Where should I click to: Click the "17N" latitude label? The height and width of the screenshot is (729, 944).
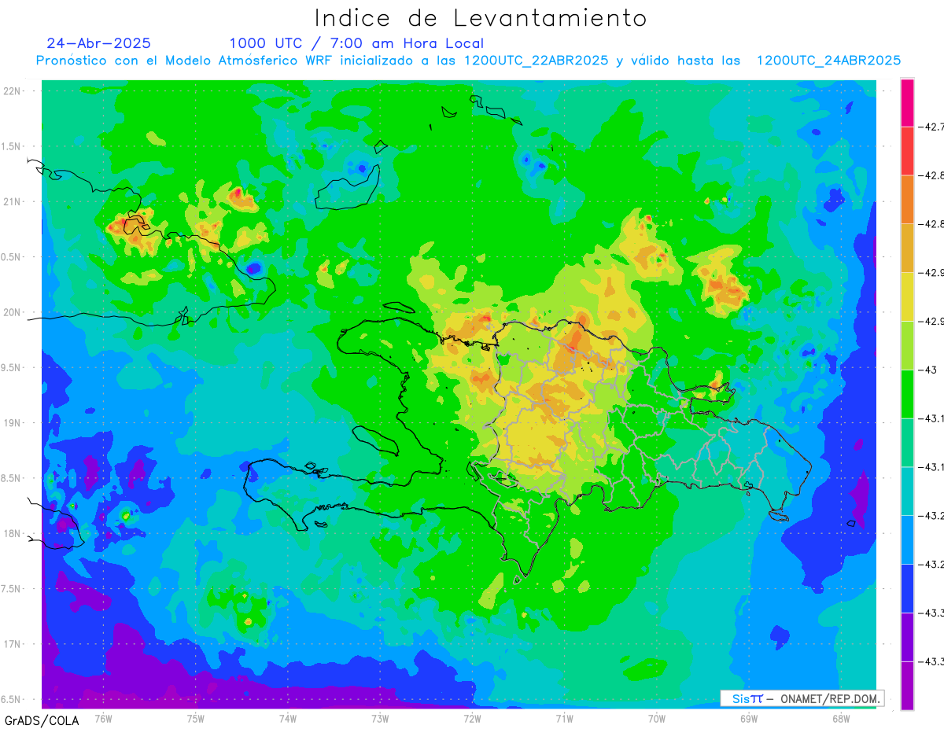[x=12, y=644]
